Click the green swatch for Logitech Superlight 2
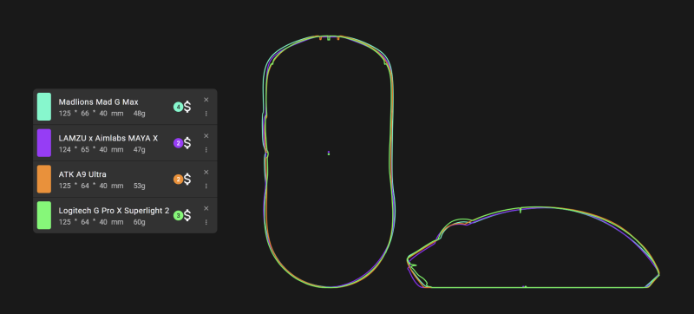Image resolution: width=694 pixels, height=314 pixels. 44,215
